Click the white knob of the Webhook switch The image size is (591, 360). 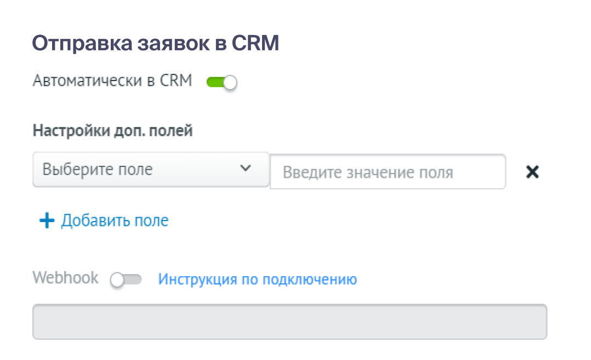coord(117,280)
